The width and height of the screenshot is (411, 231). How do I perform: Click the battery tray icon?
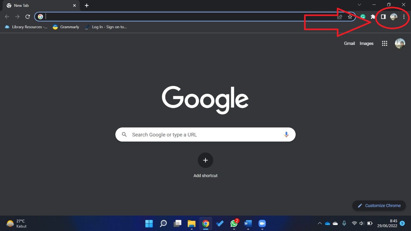pyautogui.click(x=370, y=223)
